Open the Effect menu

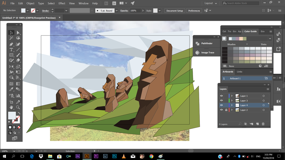click(62, 3)
